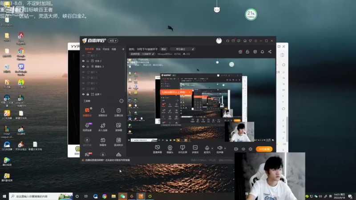
Task: Click the 修改 button beside stream title
Action: (x=164, y=49)
